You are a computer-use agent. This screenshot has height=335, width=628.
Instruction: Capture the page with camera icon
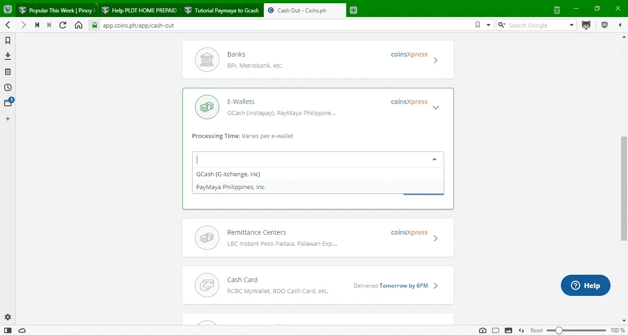(x=483, y=330)
